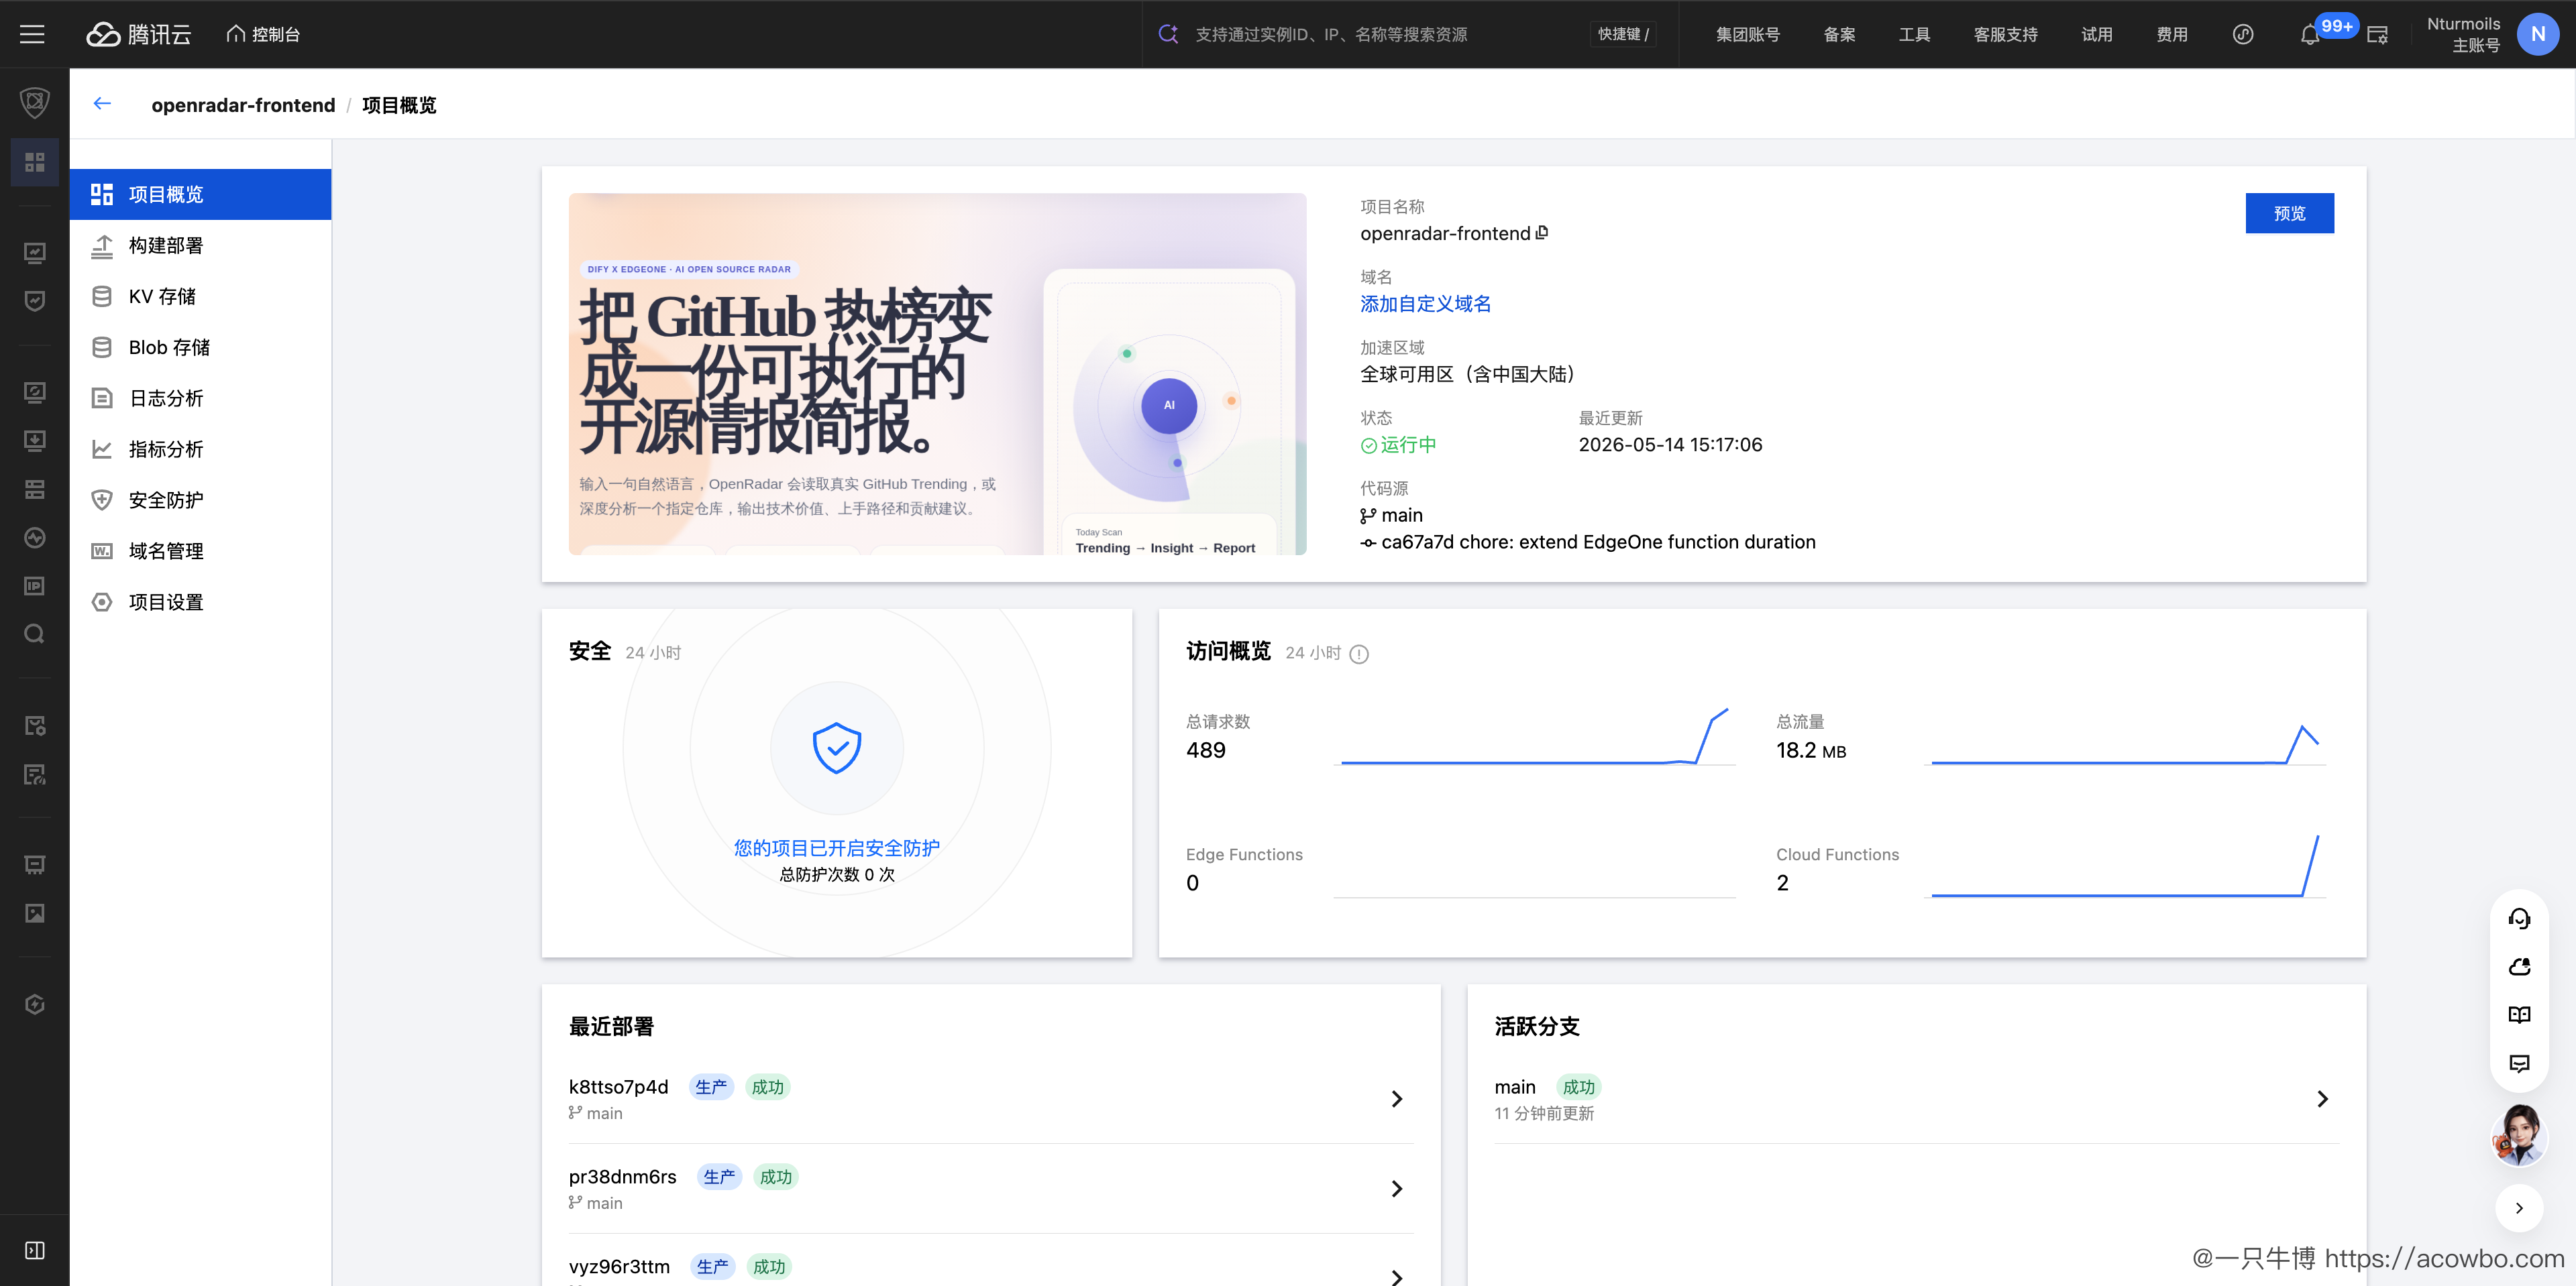Copy the project name openradar-frontend
2576x1286 pixels.
(x=1541, y=233)
